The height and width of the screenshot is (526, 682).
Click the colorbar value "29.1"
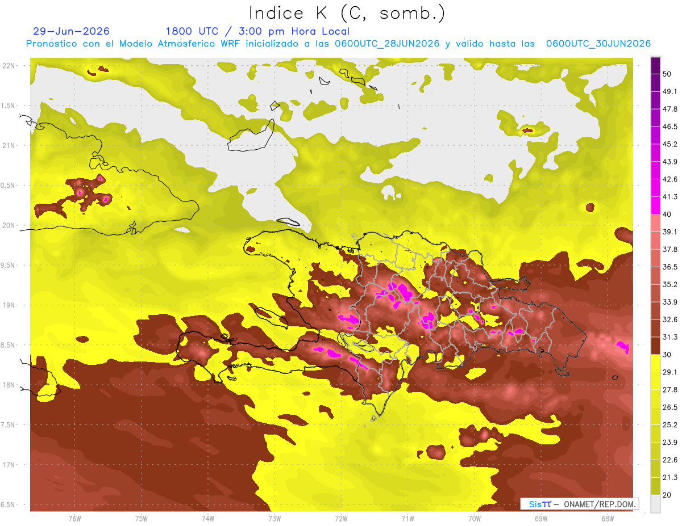pos(670,372)
